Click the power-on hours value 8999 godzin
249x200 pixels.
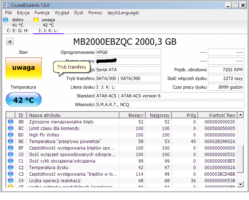pyautogui.click(x=226, y=87)
